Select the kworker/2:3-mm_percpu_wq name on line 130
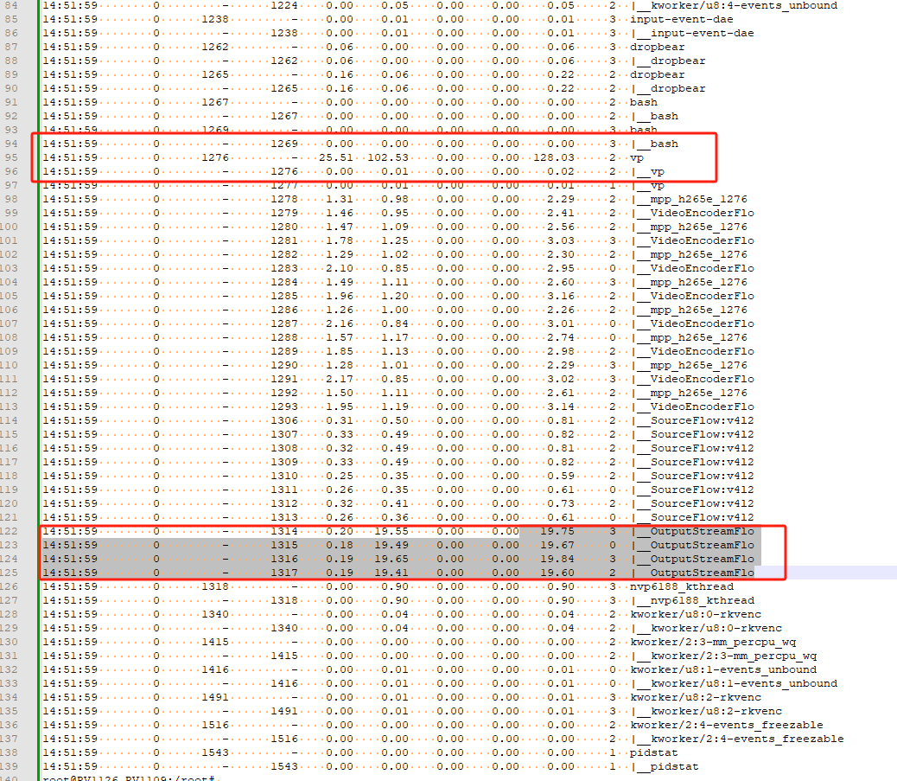 713,642
